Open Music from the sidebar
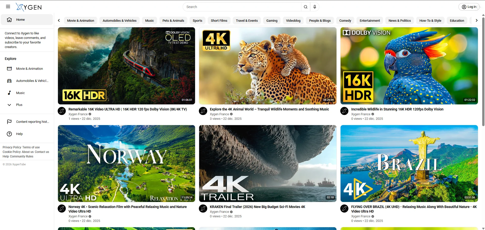 [20, 93]
